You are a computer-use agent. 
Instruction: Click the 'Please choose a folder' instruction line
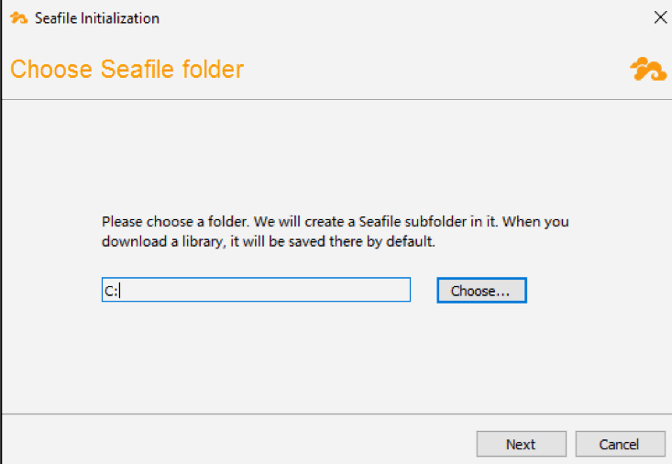pos(336,222)
